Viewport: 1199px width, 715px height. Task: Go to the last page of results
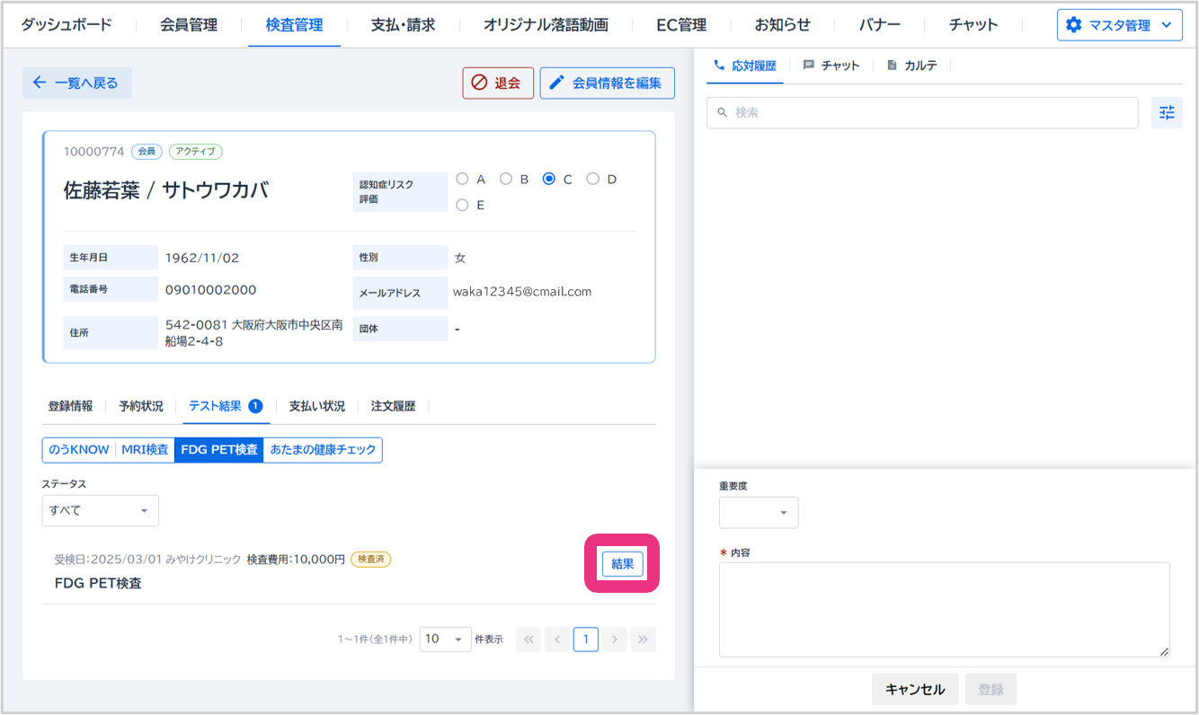(x=643, y=640)
